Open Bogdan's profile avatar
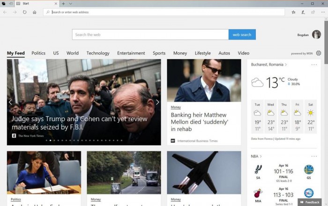Screen dimensions: 328x206 [x=316, y=35]
